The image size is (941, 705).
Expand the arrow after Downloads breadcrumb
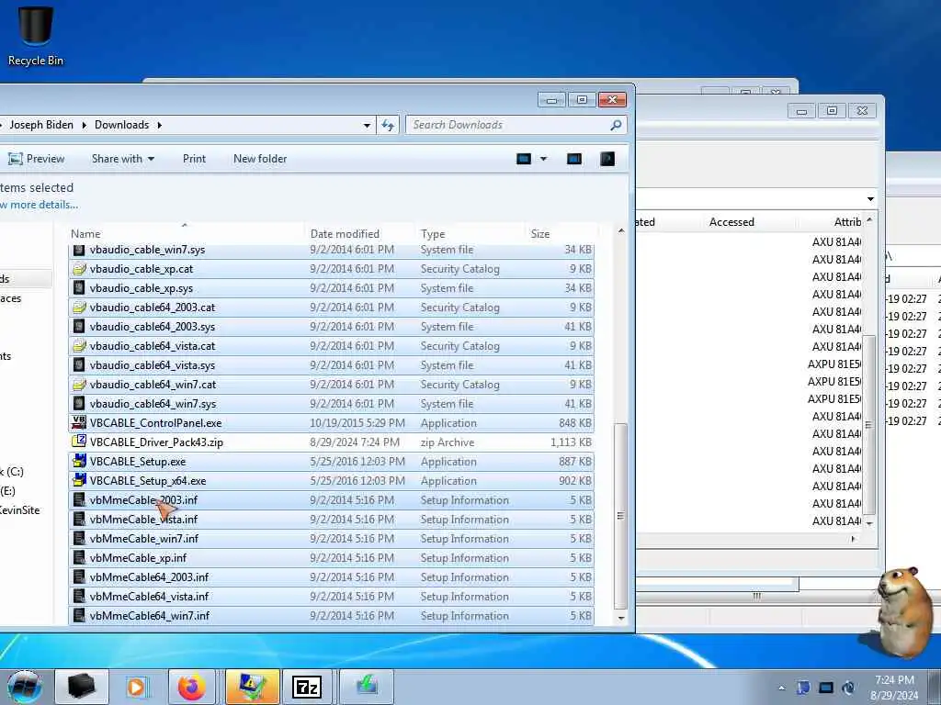click(160, 125)
